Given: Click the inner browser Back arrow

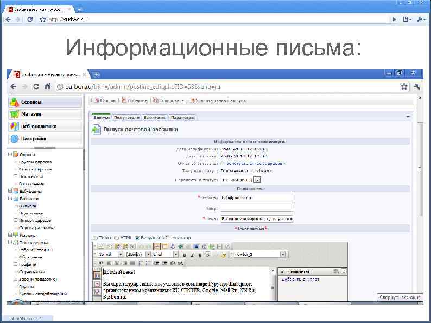Looking at the screenshot, I should [x=13, y=87].
